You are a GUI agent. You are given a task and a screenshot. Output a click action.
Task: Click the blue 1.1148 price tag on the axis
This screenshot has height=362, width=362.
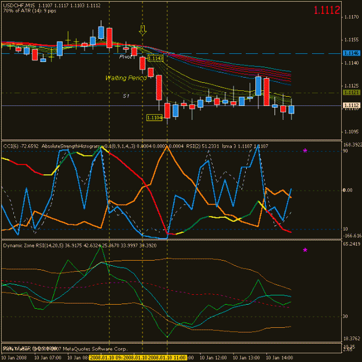click(352, 53)
